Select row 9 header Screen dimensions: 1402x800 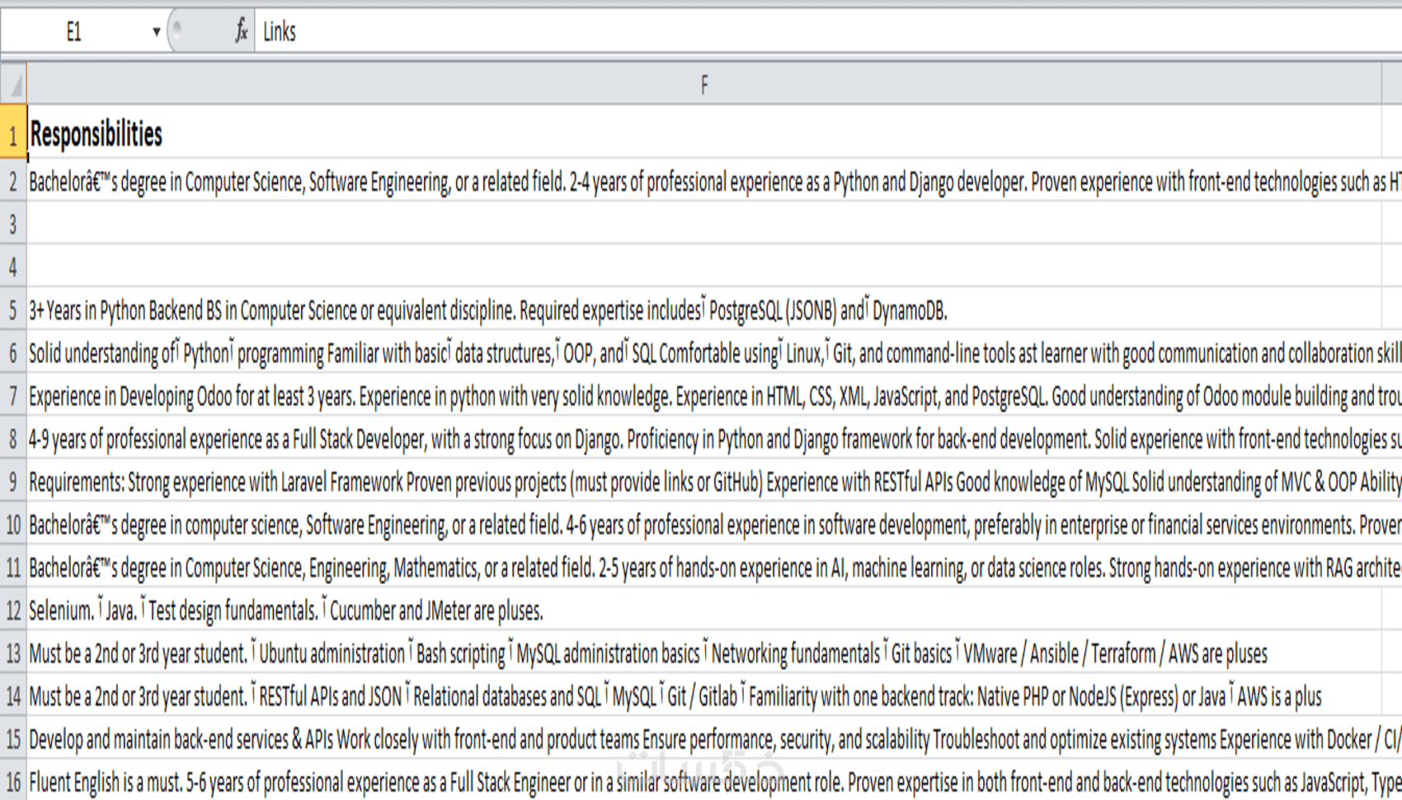(x=13, y=482)
